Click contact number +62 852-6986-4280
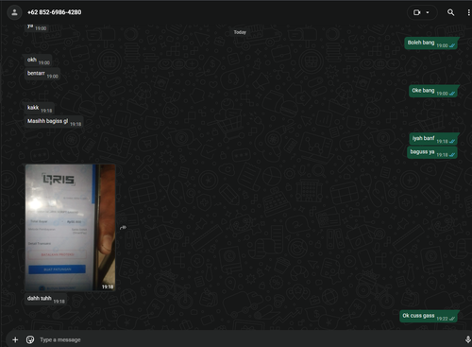Screen dimensions: 472x347 pyautogui.click(x=54, y=12)
